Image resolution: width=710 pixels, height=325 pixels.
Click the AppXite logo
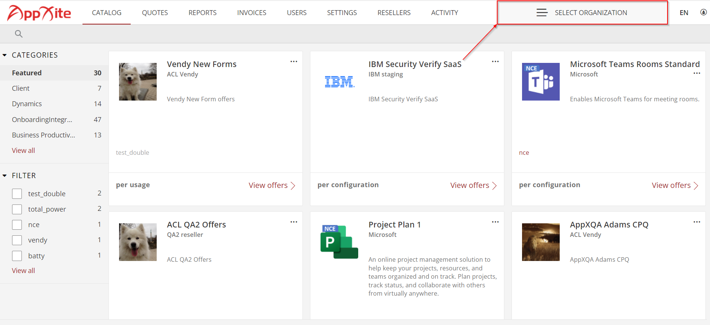39,13
